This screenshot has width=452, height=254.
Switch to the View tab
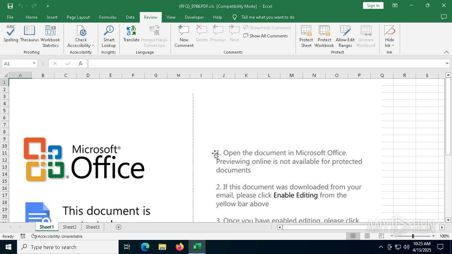171,17
